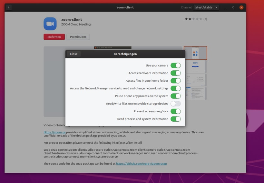The height and width of the screenshot is (183, 264).
Task: Toggle Prevent screen sleep/lock switch
Action: [176, 111]
